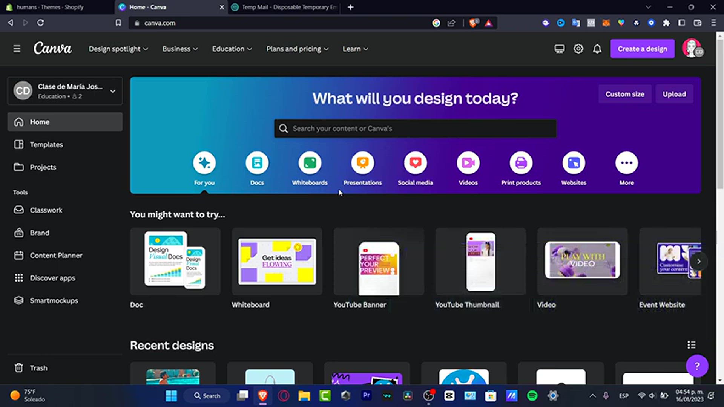
Task: Open the Whiteboard design thumbnail
Action: [277, 261]
